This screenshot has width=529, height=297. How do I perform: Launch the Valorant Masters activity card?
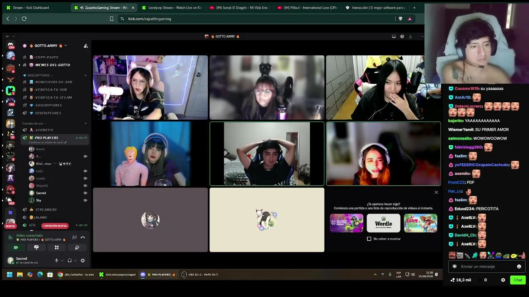[346, 223]
